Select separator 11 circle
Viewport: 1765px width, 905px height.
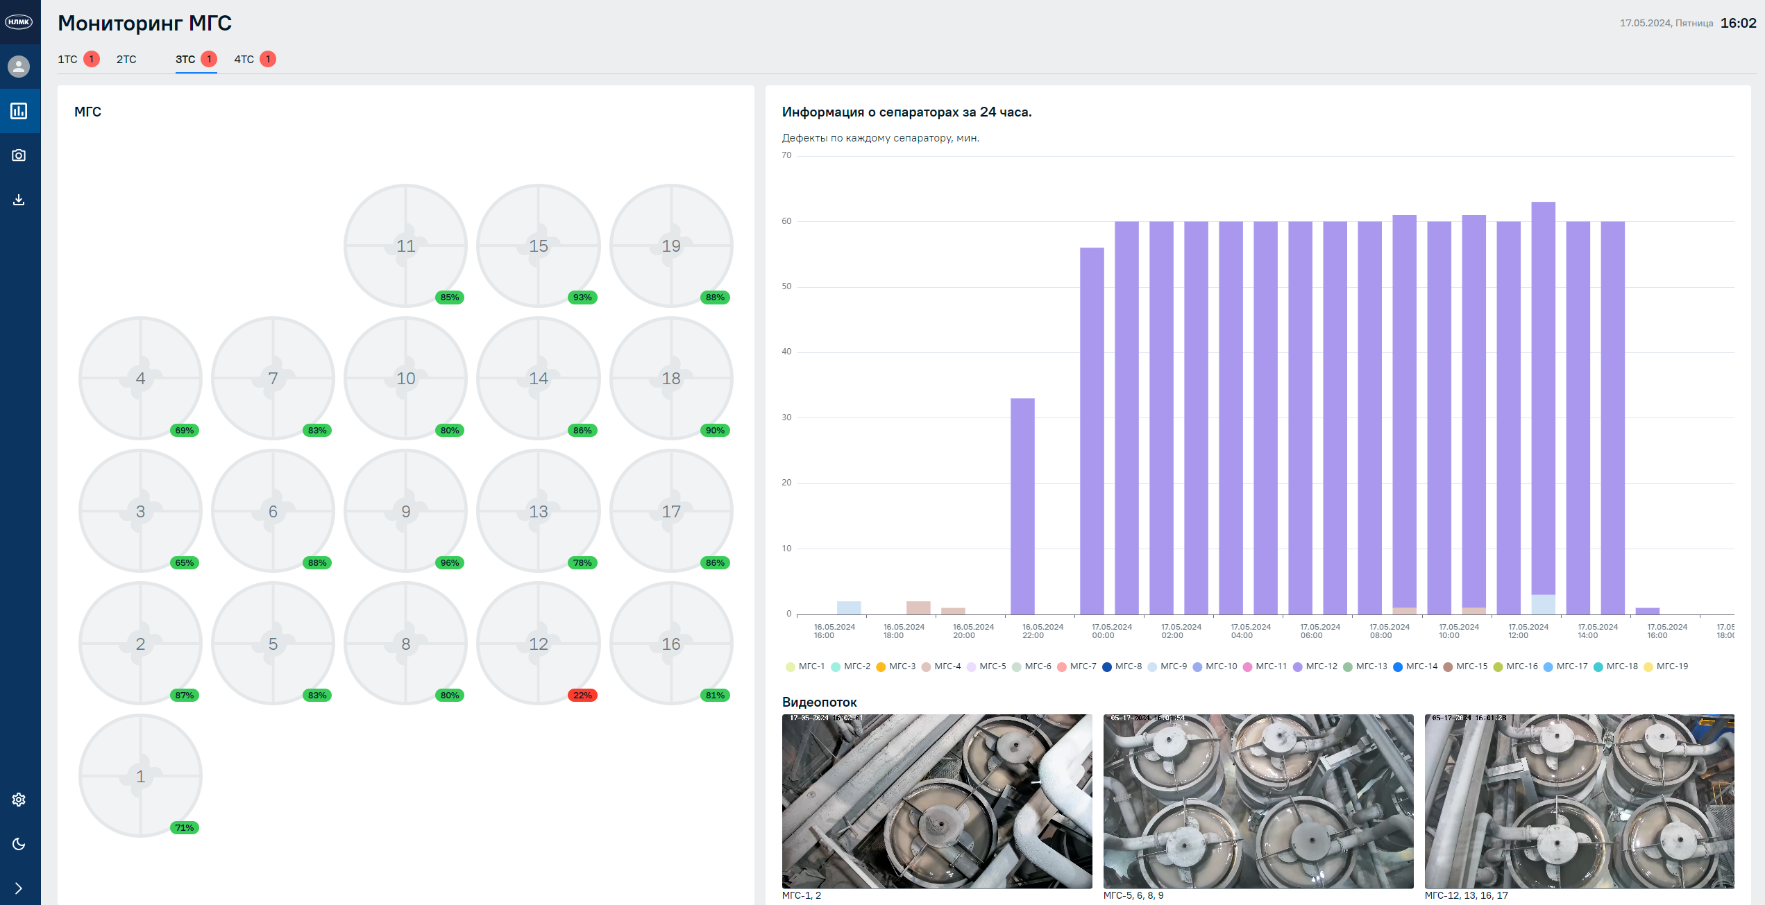point(405,245)
